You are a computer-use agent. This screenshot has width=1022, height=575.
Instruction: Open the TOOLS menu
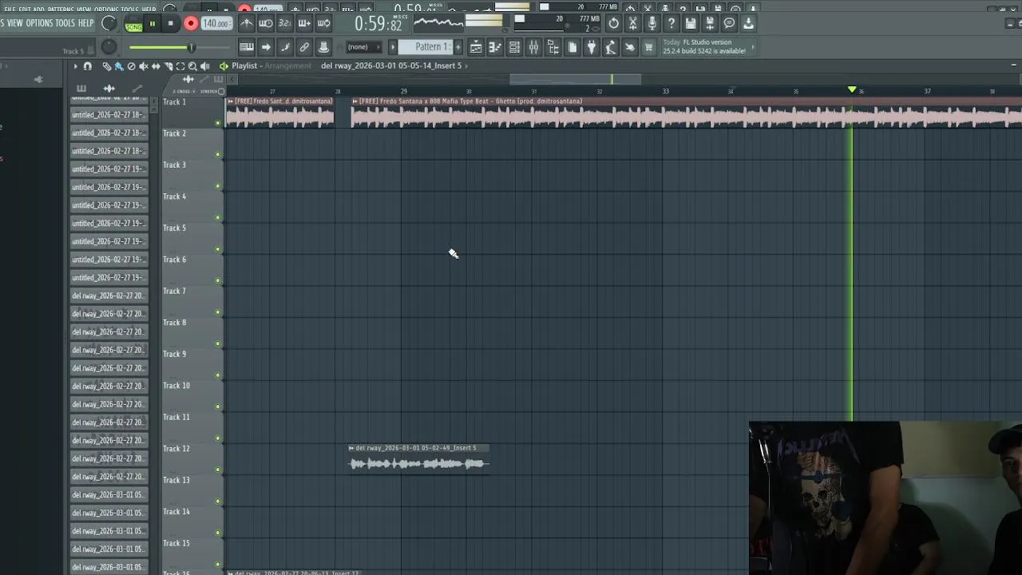point(65,23)
